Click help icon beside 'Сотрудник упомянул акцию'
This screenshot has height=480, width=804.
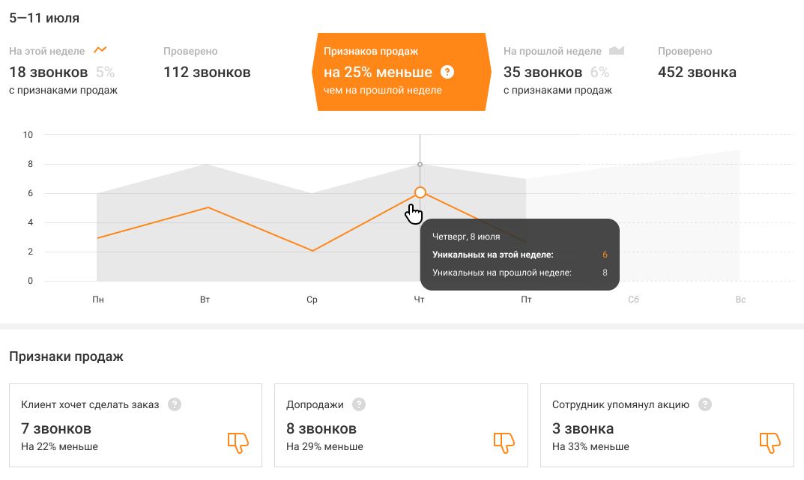coord(704,404)
